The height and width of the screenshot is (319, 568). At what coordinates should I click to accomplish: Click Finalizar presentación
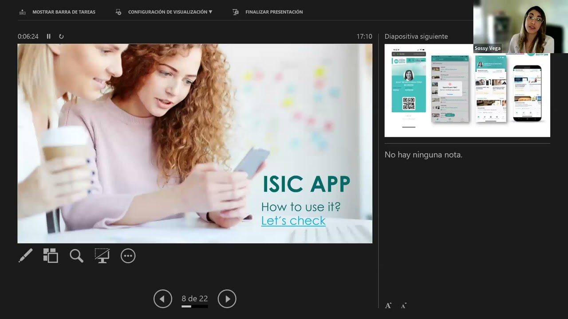click(x=268, y=12)
